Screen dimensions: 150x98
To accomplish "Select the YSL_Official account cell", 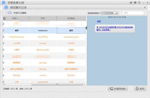I will 43,37.
